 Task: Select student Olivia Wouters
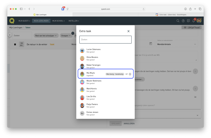click(x=105, y=58)
